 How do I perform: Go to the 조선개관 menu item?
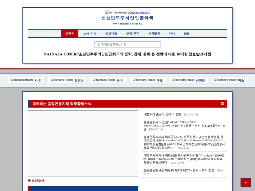coord(111,33)
